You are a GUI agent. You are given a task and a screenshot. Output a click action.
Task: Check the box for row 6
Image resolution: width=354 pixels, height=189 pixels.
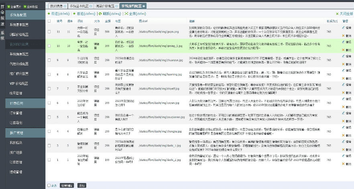click(x=49, y=103)
